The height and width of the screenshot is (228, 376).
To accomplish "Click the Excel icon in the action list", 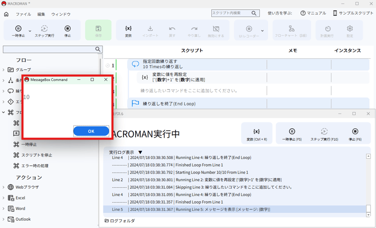I will point(11,198).
